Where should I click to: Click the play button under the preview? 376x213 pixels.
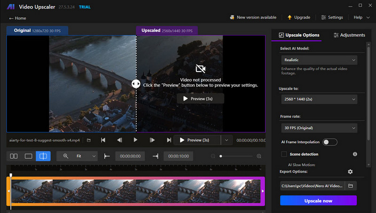pos(136,140)
